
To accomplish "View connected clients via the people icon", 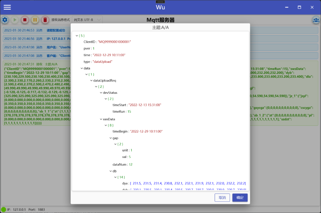I will click(x=316, y=20).
